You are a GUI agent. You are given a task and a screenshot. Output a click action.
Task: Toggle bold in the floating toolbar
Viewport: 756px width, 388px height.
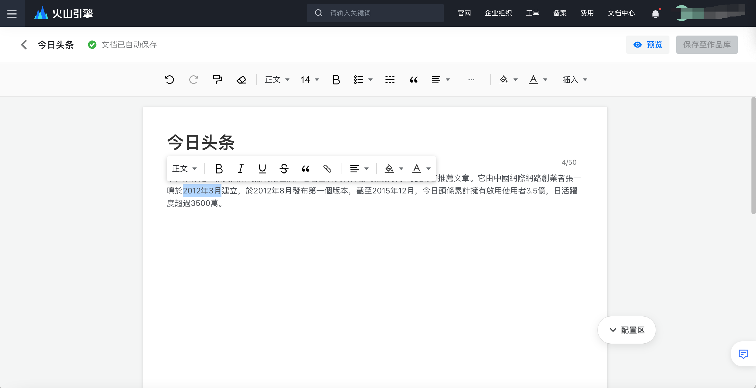219,169
